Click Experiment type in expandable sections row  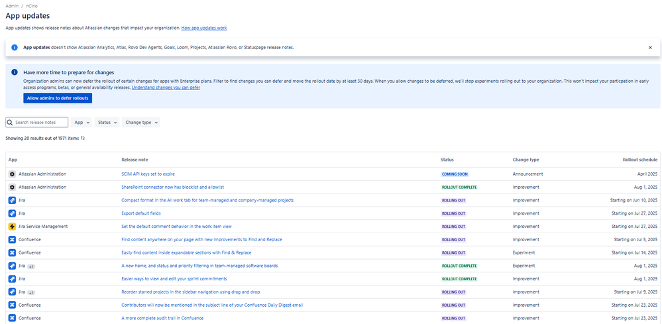(524, 252)
